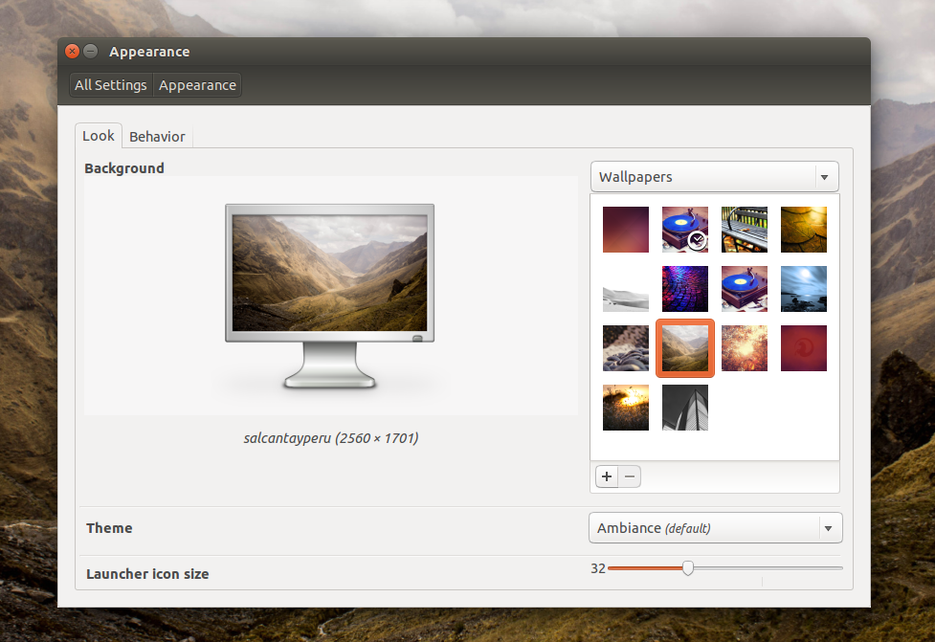The image size is (935, 642).
Task: Choose the park bench wallpaper thumbnail
Action: (745, 230)
